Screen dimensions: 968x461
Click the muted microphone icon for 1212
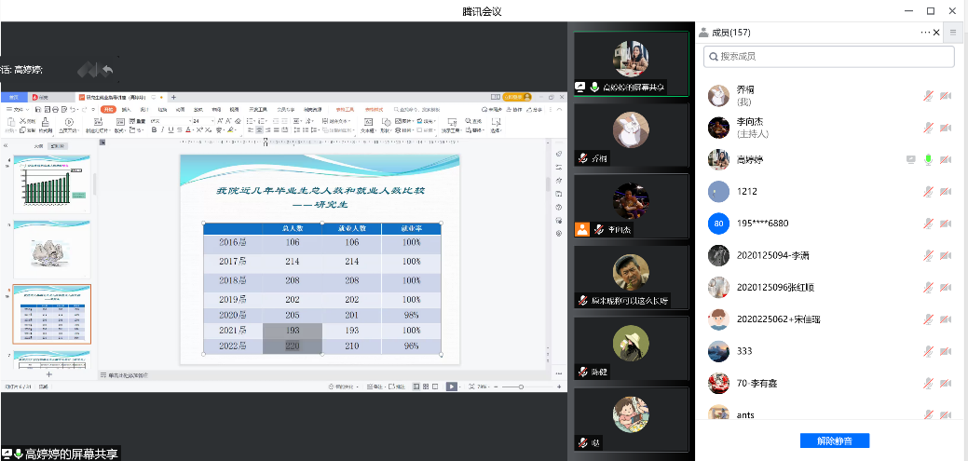(928, 192)
